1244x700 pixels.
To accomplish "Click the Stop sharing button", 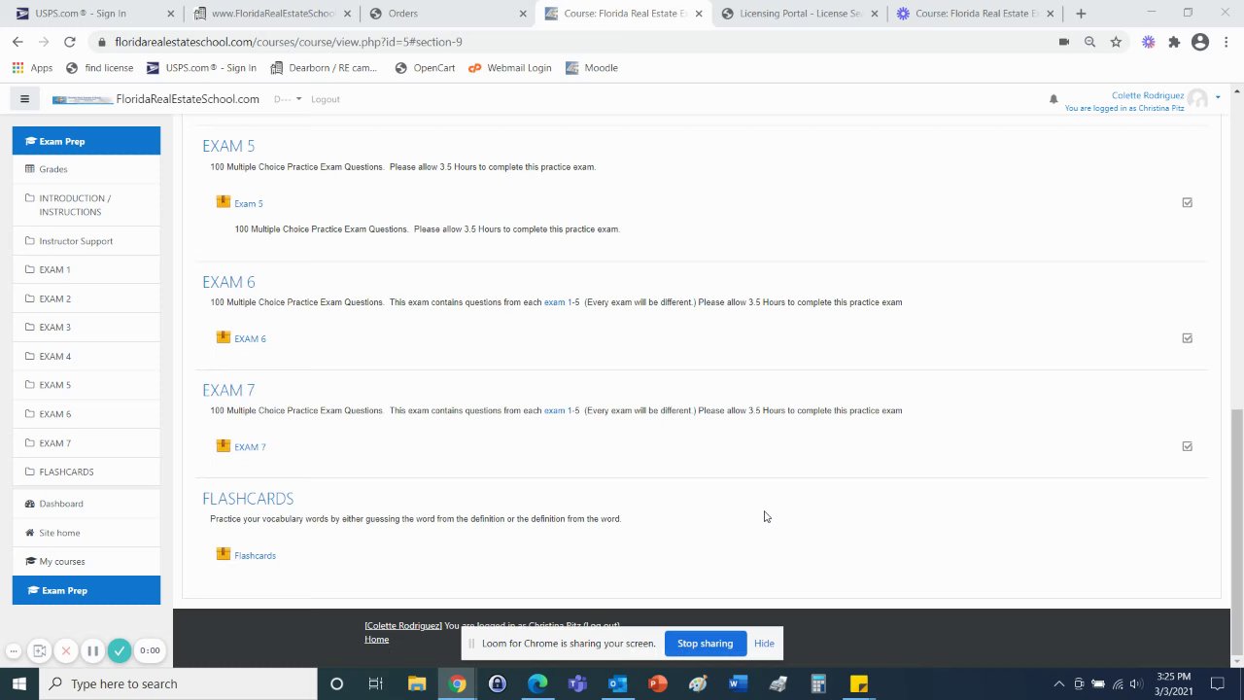I will pos(705,643).
